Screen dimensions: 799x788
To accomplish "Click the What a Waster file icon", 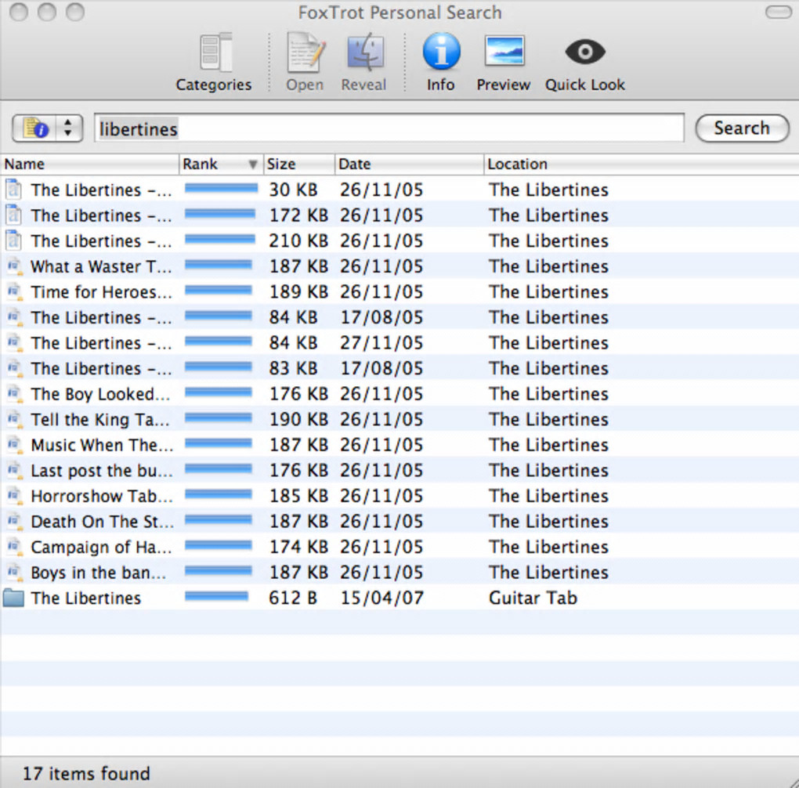I will tap(14, 266).
